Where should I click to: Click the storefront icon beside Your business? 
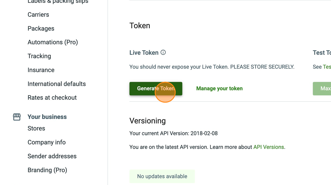[x=17, y=117]
